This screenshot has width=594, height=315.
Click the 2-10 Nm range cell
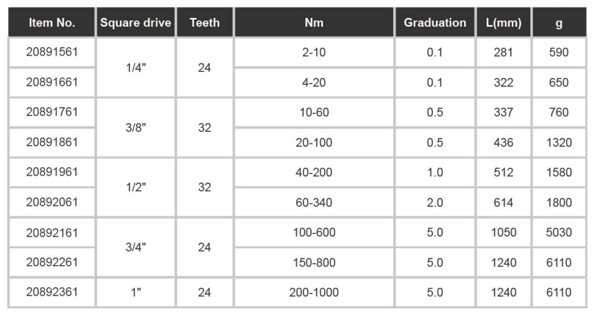pos(314,52)
